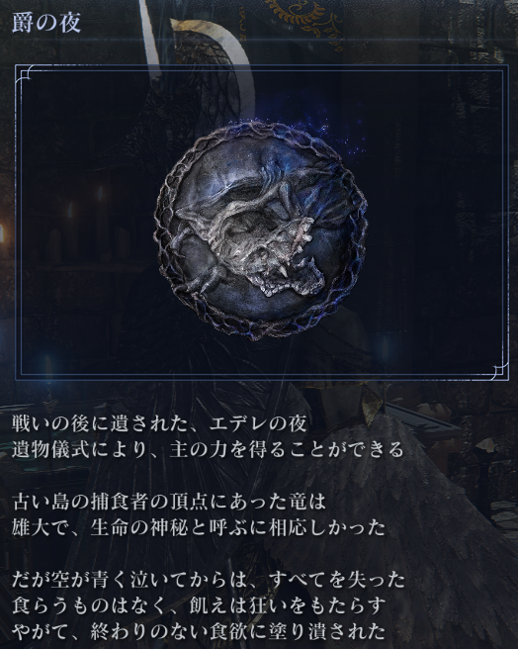518x649 pixels.
Task: Click the top-left corner ornament of the frame
Action: click(24, 74)
